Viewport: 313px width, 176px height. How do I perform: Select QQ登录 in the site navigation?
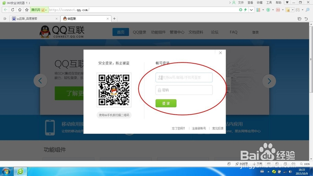[x=140, y=32]
